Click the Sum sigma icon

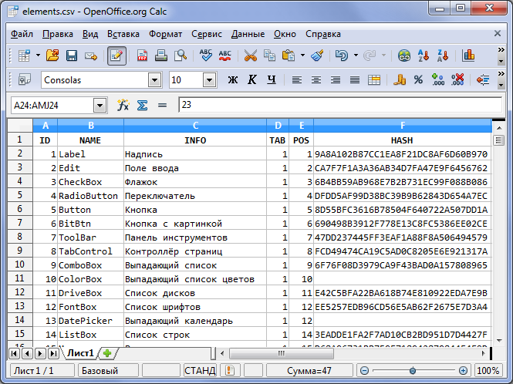(x=142, y=105)
